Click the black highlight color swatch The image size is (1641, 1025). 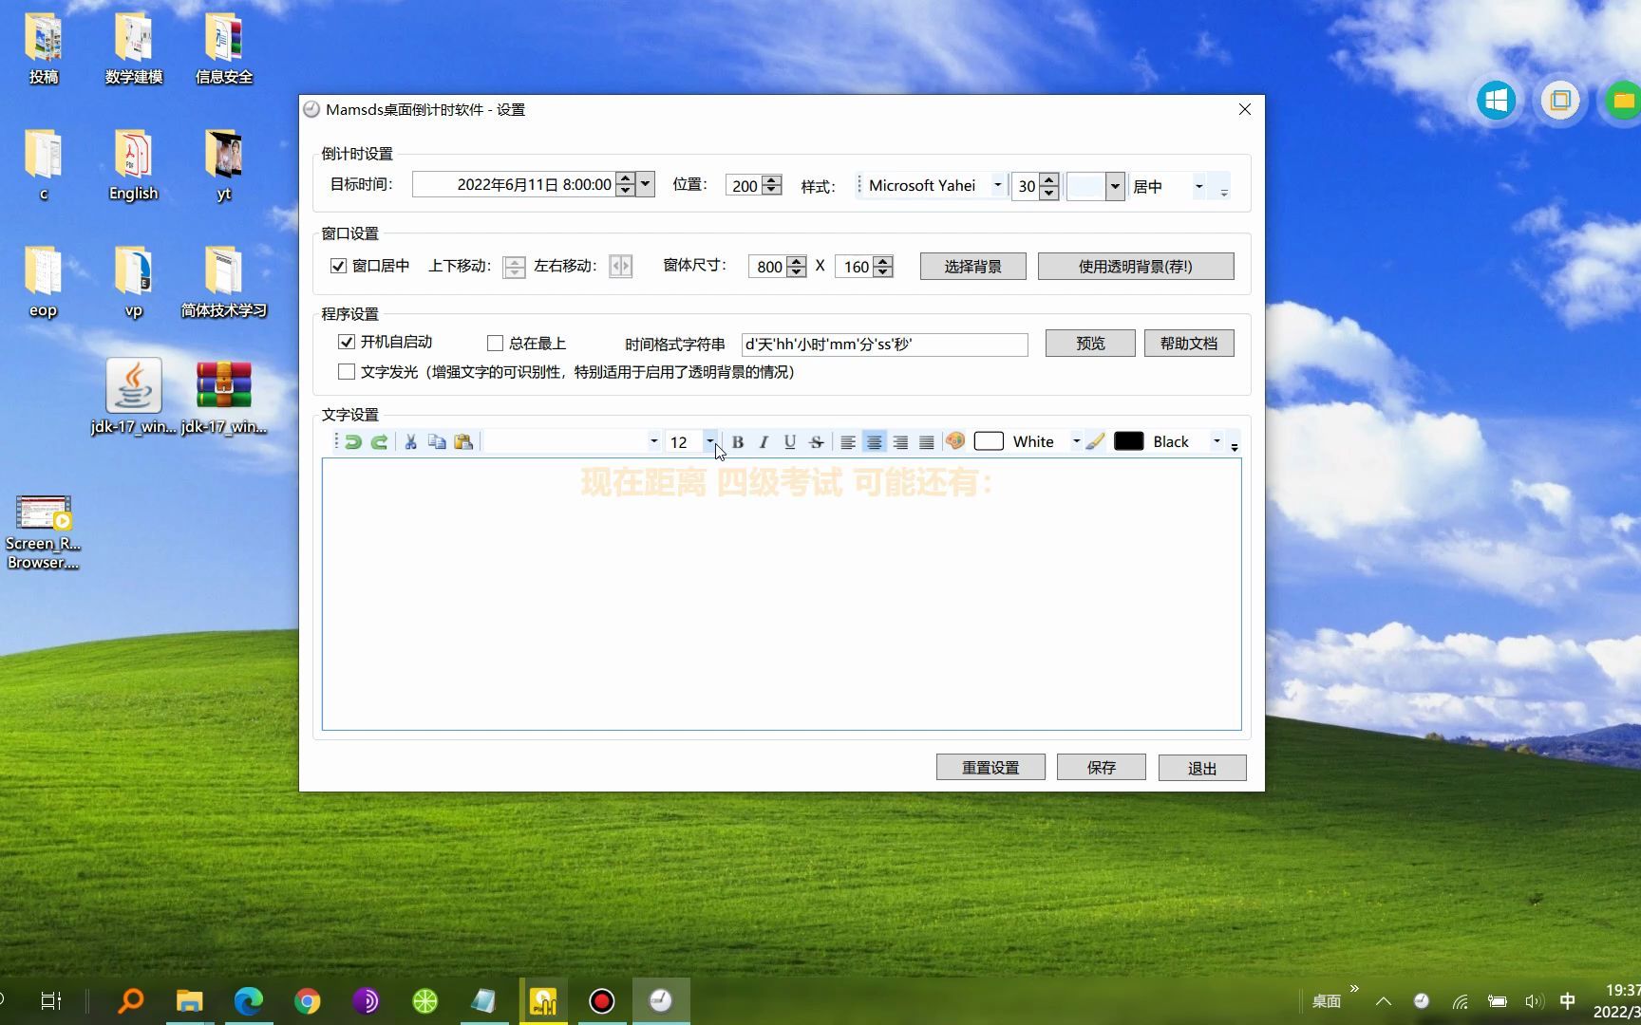(x=1128, y=441)
